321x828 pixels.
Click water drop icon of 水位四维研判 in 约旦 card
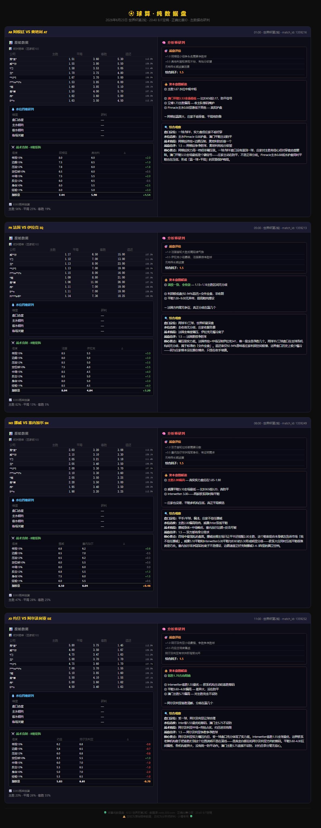(x=13, y=696)
